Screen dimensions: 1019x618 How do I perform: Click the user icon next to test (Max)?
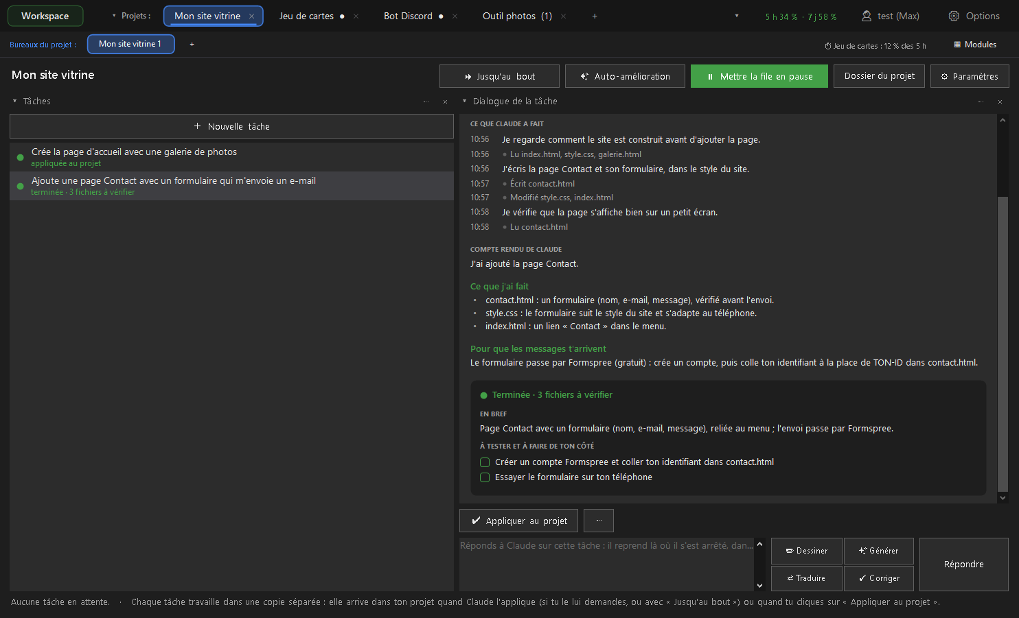pyautogui.click(x=867, y=16)
